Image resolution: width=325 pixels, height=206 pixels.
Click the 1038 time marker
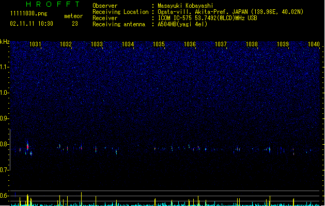point(252,44)
